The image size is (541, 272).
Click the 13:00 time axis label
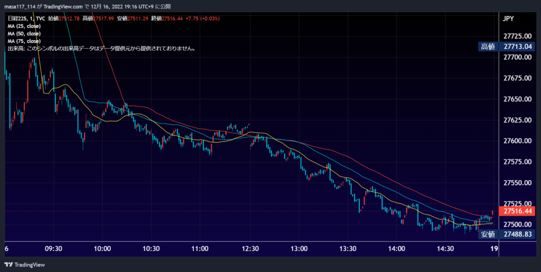299,249
